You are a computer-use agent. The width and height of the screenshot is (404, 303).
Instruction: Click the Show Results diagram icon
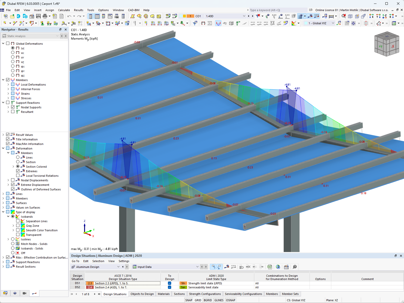pyautogui.click(x=218, y=23)
